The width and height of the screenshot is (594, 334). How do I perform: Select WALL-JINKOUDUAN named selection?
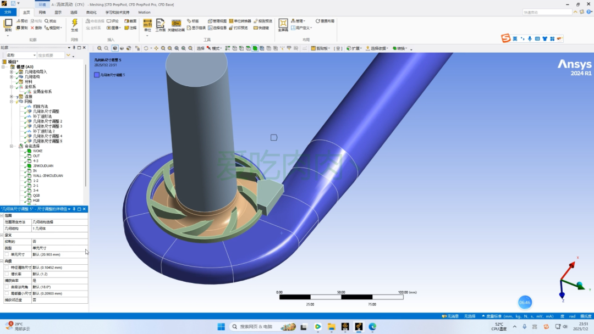click(x=48, y=175)
